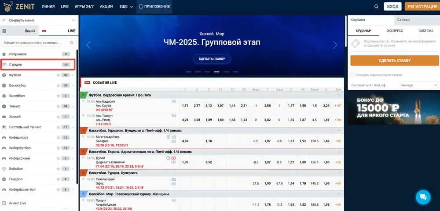Click the gamepad icon next to Киберфутбол
This screenshot has height=211, width=440.
pyautogui.click(x=4, y=148)
